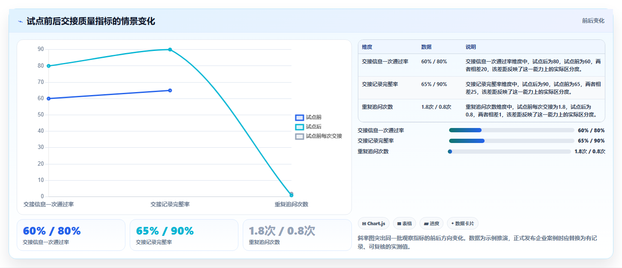
Task: Click the 交接信息一次通过率 x-axis label
Action: [x=48, y=205]
